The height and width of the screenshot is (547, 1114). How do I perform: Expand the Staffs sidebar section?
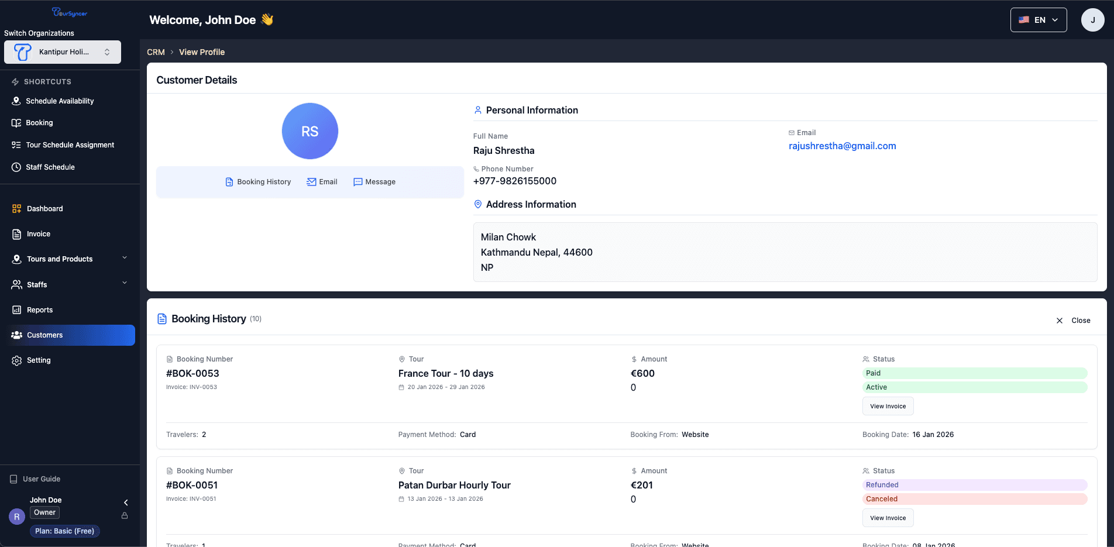[x=125, y=283]
